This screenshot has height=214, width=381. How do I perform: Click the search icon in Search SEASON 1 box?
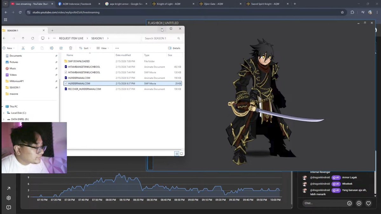(x=179, y=38)
